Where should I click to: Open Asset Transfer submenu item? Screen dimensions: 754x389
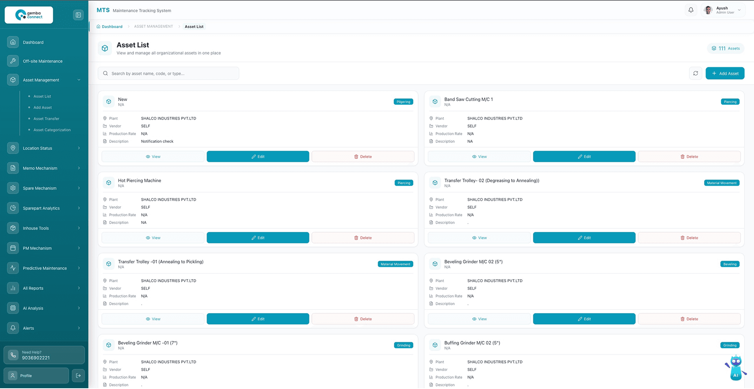click(46, 119)
